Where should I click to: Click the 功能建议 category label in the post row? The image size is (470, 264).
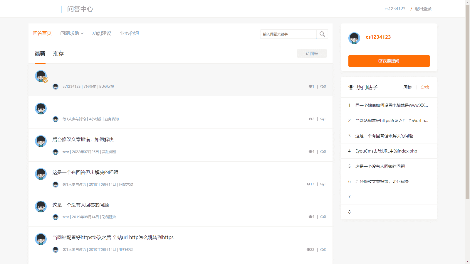coord(109,217)
